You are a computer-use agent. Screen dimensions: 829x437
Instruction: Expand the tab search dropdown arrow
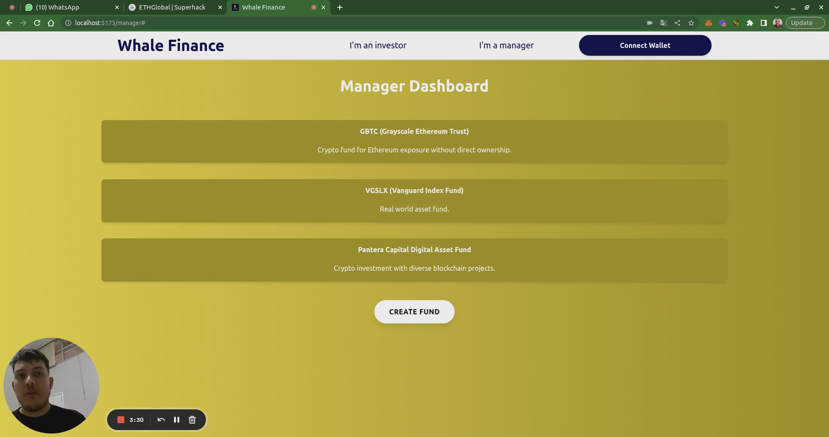coord(777,7)
